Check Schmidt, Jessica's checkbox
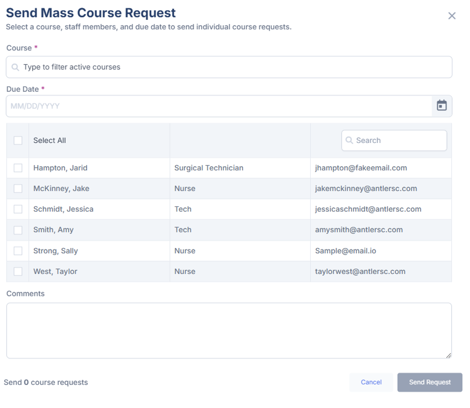Screen dimensions: 470x408 point(18,209)
